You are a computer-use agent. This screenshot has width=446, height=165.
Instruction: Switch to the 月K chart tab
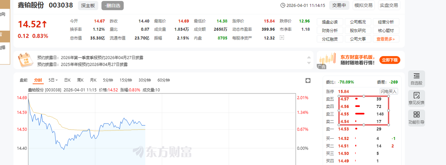[93, 80]
